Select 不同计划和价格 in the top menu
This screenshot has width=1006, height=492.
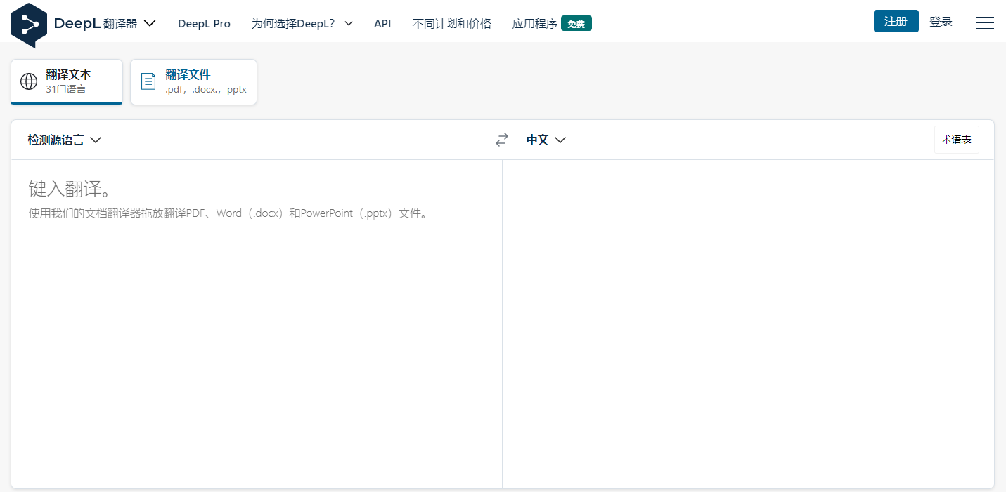pos(451,23)
